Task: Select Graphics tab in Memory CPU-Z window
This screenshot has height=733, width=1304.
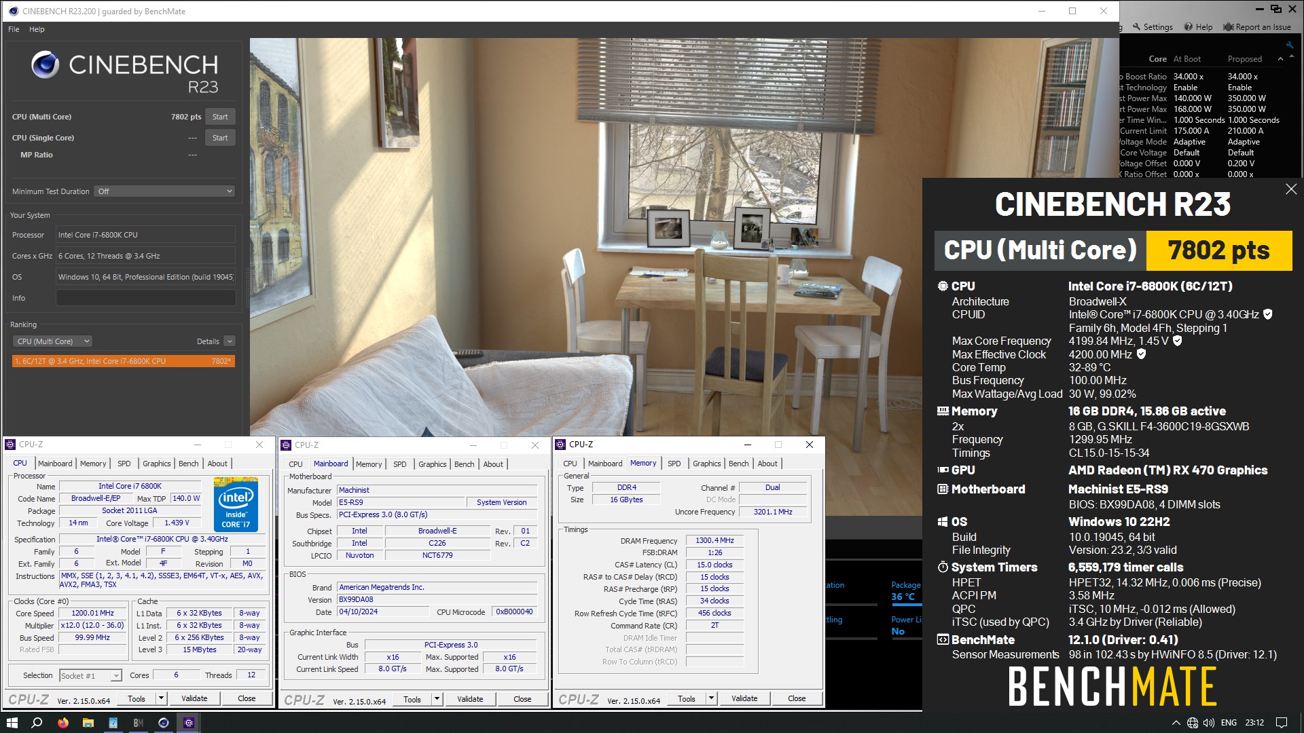Action: [707, 464]
